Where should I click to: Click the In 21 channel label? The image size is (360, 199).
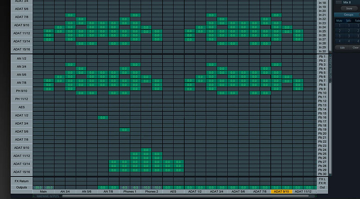pyautogui.click(x=322, y=15)
